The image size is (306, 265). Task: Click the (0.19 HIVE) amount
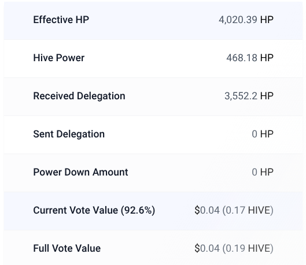coord(248,248)
